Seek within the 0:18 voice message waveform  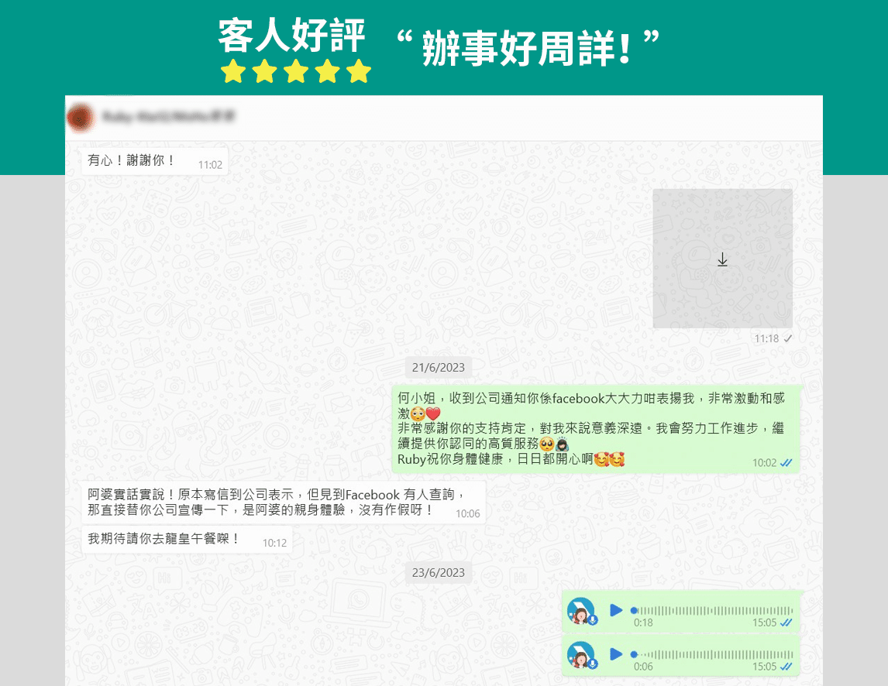(x=713, y=610)
